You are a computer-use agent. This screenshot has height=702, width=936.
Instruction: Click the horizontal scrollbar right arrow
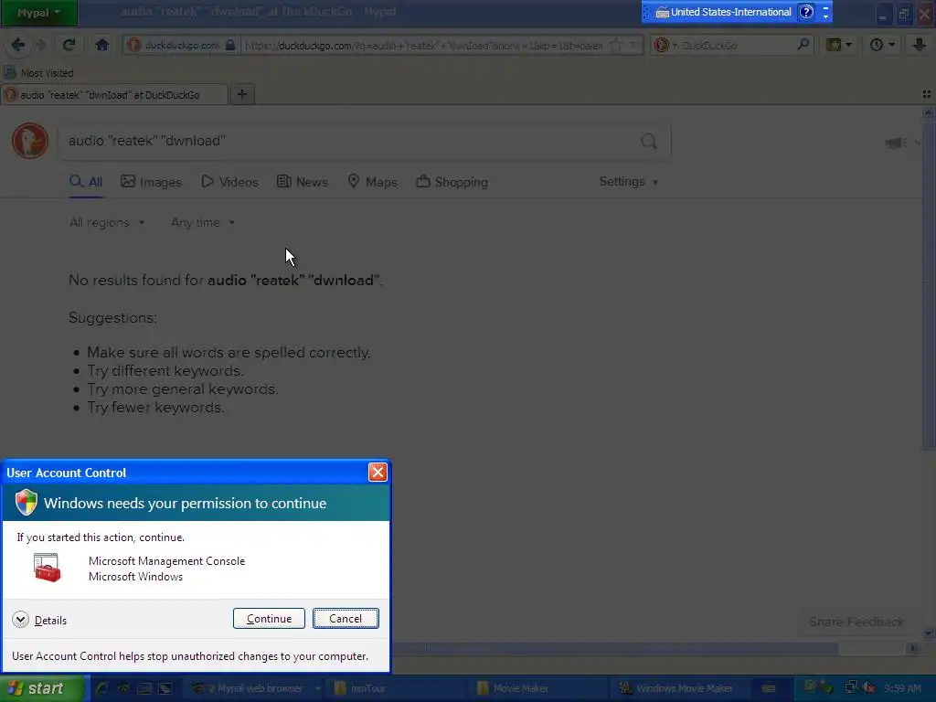[x=912, y=648]
